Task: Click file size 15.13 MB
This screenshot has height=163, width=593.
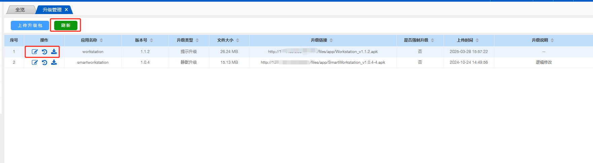Action: point(229,62)
